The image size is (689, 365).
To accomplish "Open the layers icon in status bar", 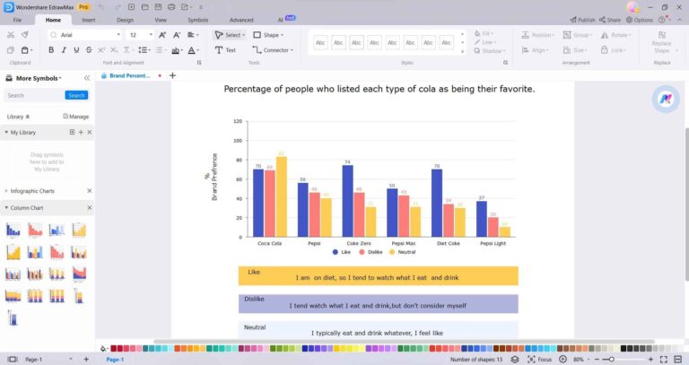I will [x=515, y=360].
